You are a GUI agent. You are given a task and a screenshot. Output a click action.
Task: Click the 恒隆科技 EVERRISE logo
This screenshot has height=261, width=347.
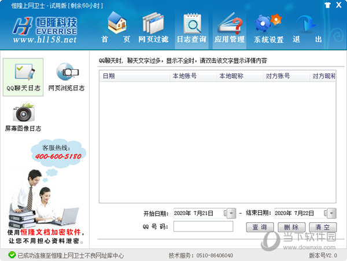45,26
